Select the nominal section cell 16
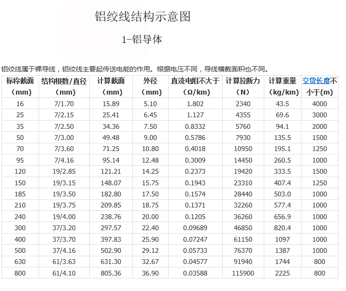 [x=20, y=104]
